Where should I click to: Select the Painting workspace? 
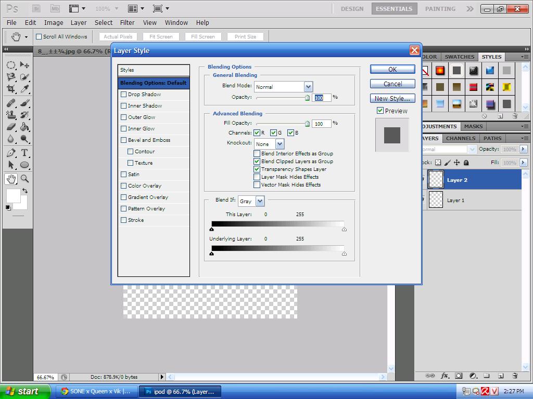[440, 9]
